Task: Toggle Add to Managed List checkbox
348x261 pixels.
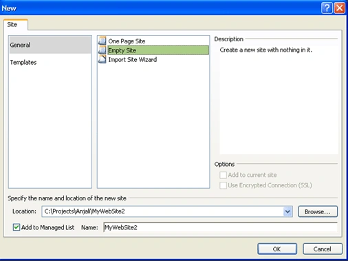Action: coord(17,227)
